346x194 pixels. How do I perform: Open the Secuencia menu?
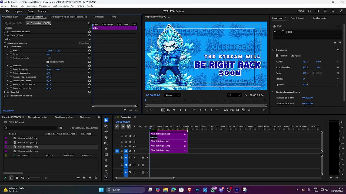click(32, 6)
